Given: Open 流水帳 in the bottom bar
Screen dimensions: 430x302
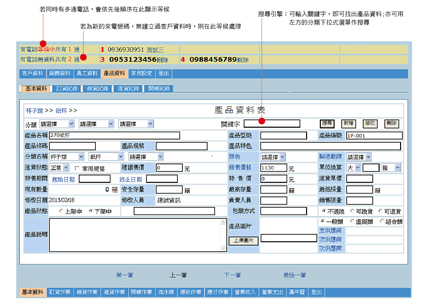Looking at the screenshot, I should (166, 292).
